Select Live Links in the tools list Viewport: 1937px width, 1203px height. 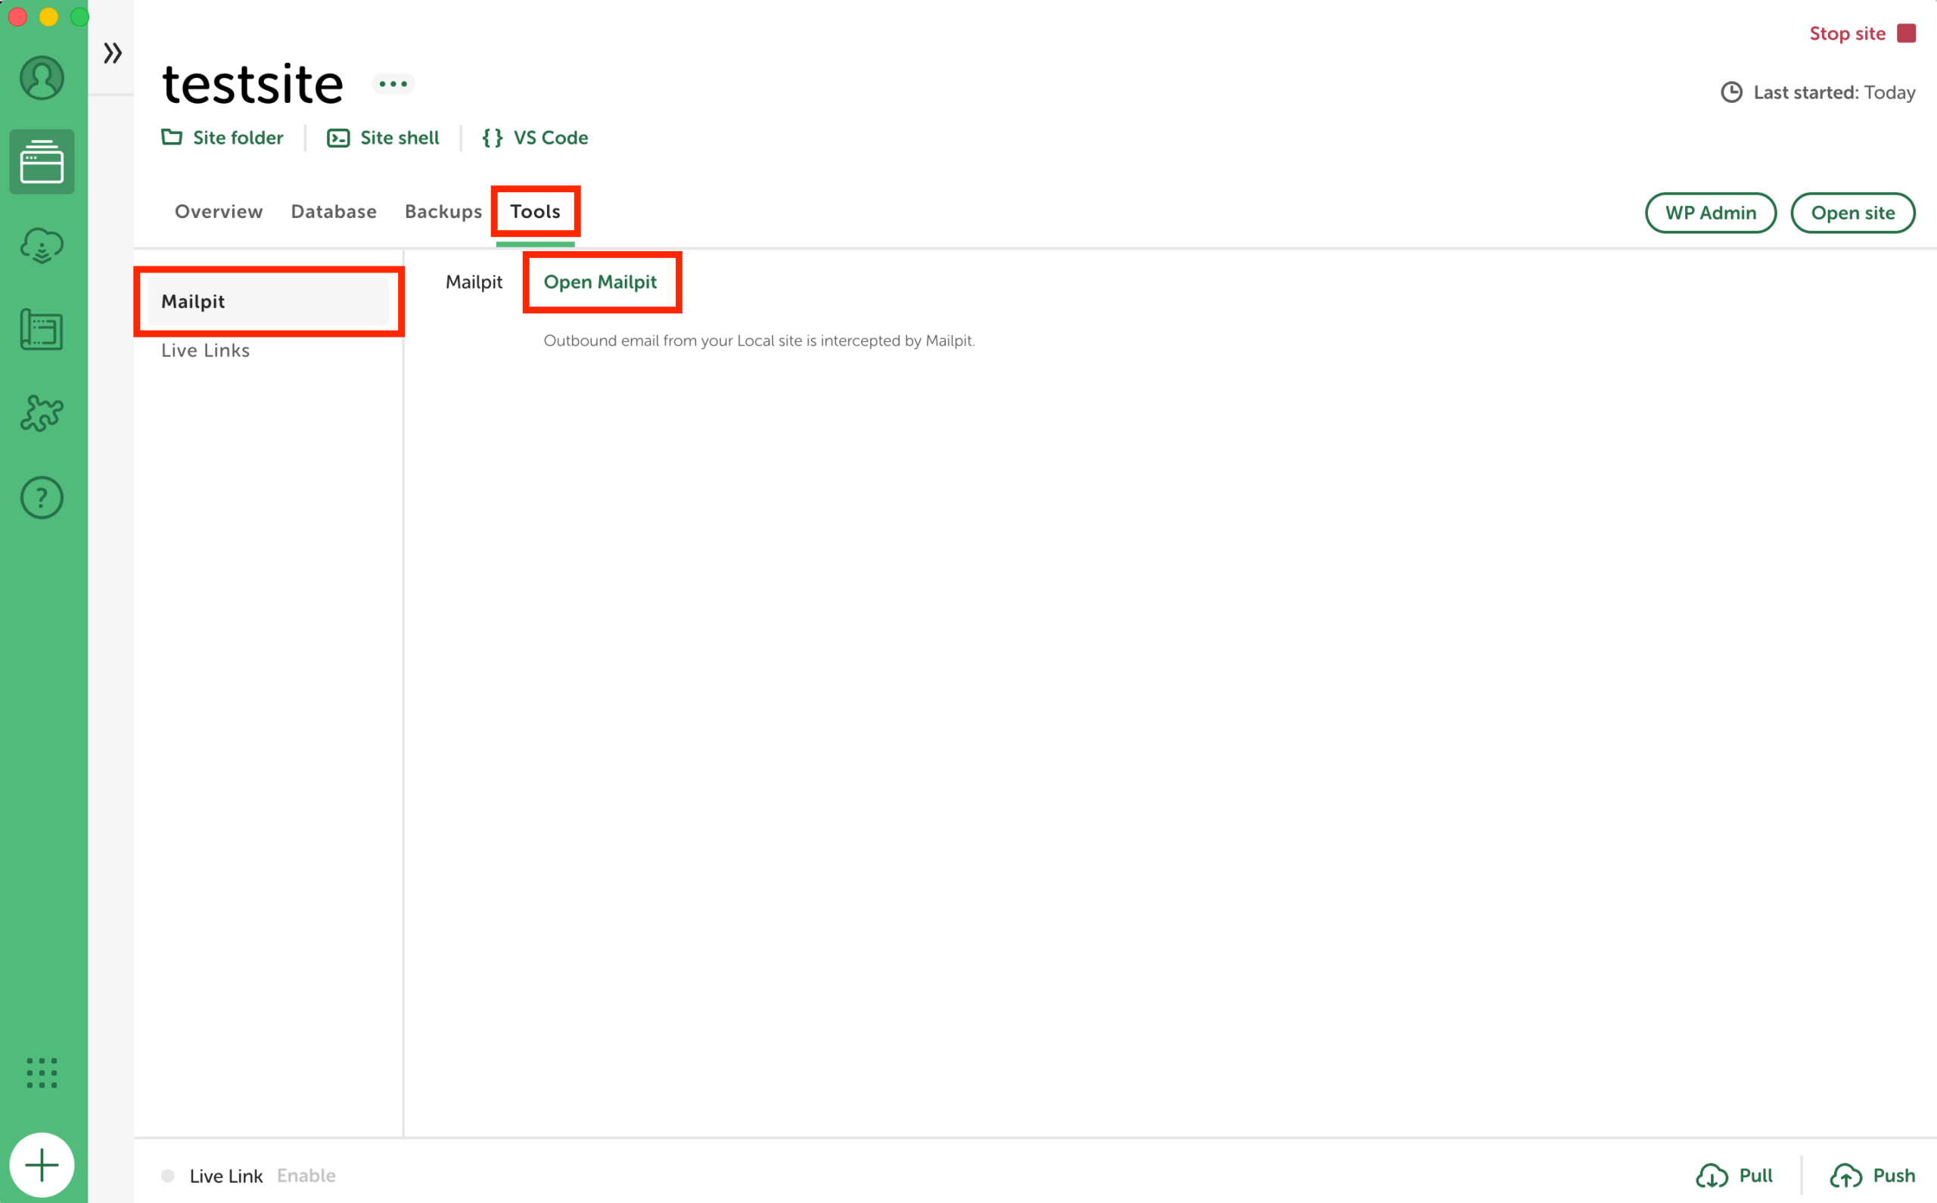coord(205,350)
